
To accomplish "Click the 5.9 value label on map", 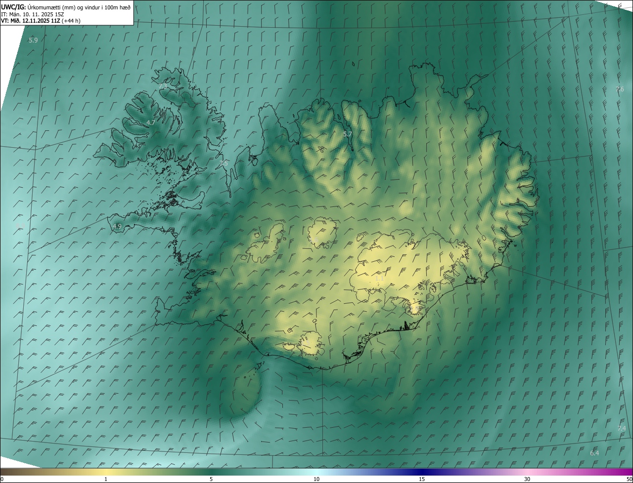I will point(33,40).
